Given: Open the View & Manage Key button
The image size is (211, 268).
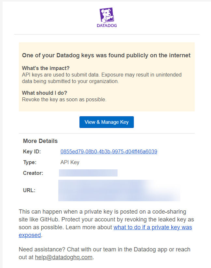Looking at the screenshot, I should coord(106,122).
